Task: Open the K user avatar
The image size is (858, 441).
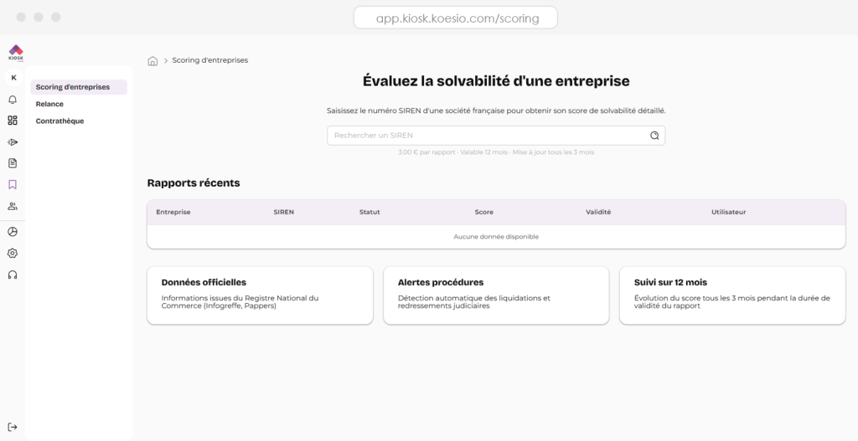Action: click(x=13, y=78)
